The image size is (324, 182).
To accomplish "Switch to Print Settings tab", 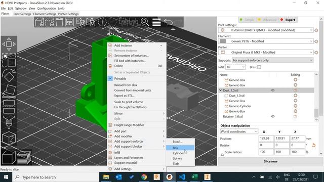I will pyautogui.click(x=22, y=14).
